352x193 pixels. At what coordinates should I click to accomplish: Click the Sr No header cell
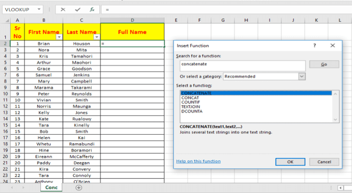click(x=17, y=32)
